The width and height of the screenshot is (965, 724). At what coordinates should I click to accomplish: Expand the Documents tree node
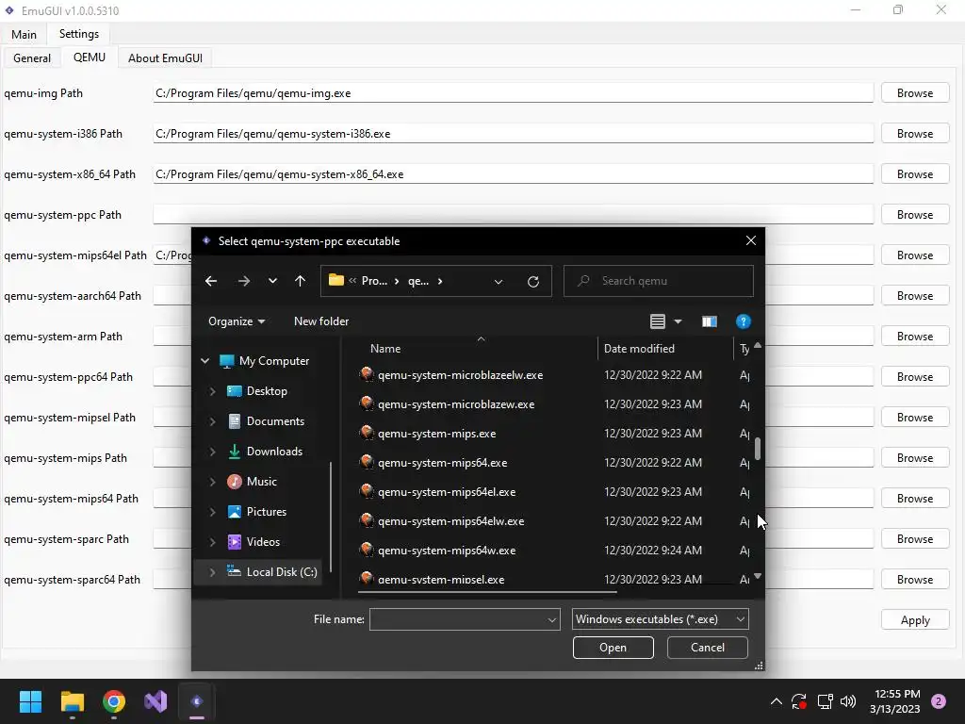[212, 421]
